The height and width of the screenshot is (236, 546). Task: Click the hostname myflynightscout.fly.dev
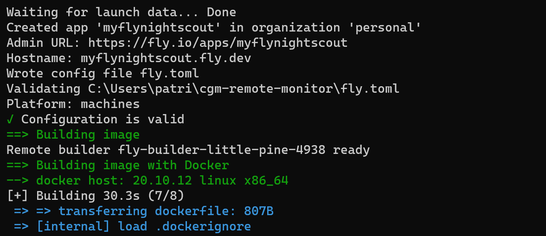pyautogui.click(x=166, y=58)
